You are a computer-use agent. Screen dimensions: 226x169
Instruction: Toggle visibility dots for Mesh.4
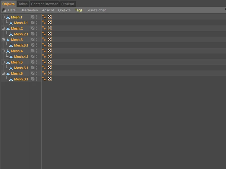pos(37,51)
